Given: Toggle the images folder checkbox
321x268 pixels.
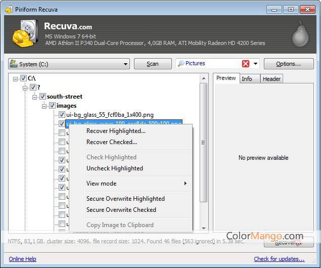Looking at the screenshot, I should click(52, 106).
